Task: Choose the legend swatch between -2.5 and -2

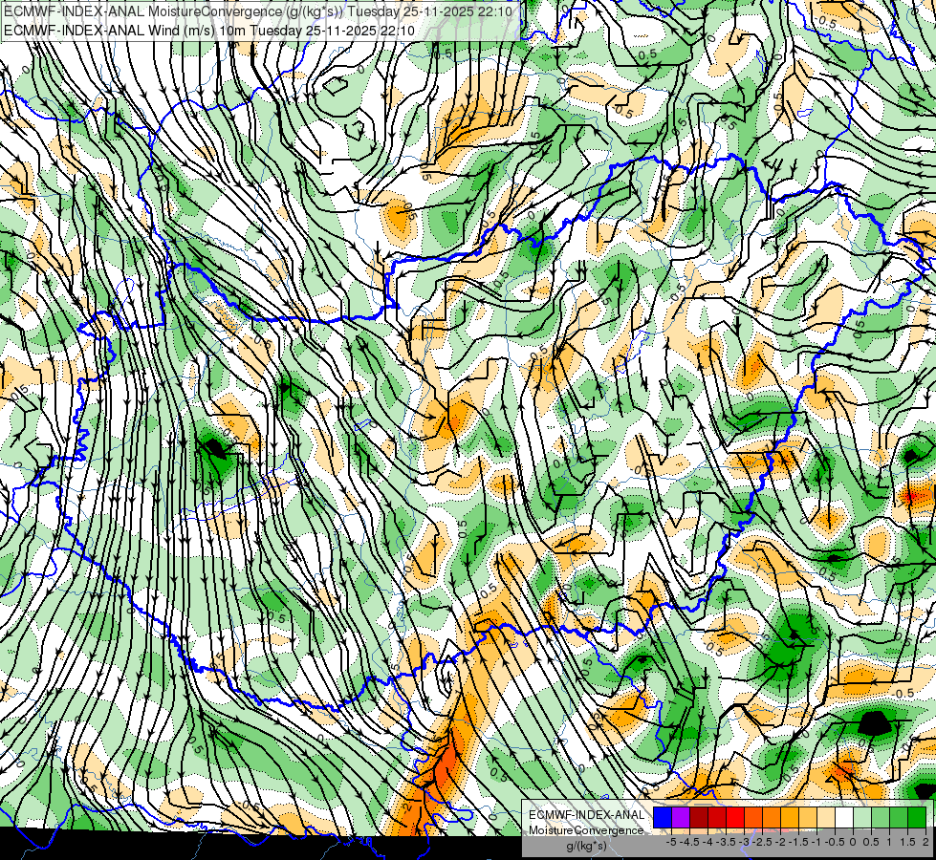Action: [x=772, y=817]
